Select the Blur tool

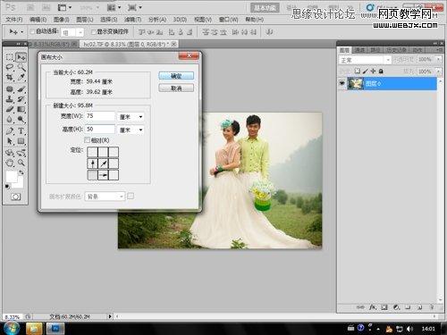coord(10,119)
